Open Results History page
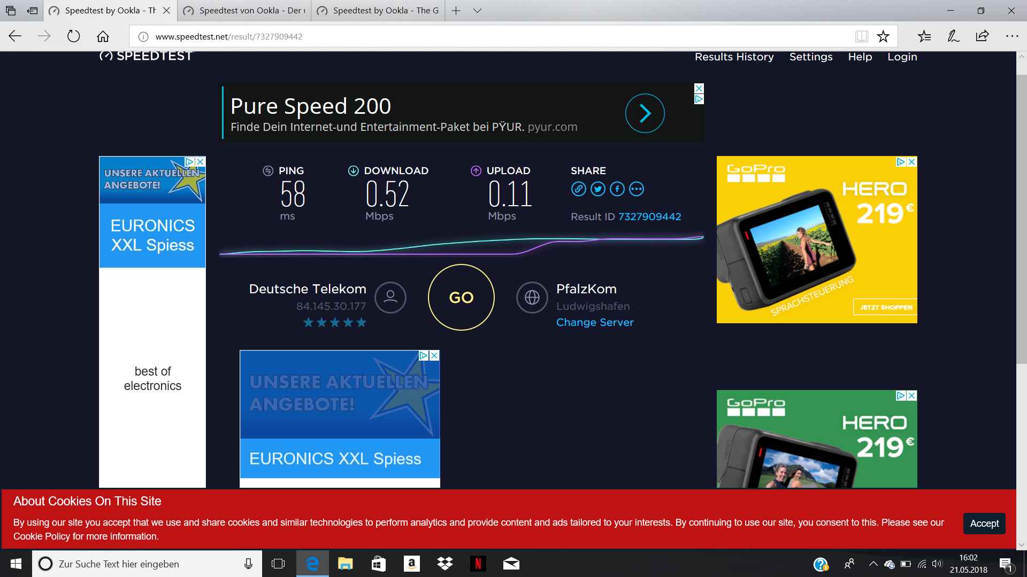Image resolution: width=1027 pixels, height=577 pixels. (734, 57)
